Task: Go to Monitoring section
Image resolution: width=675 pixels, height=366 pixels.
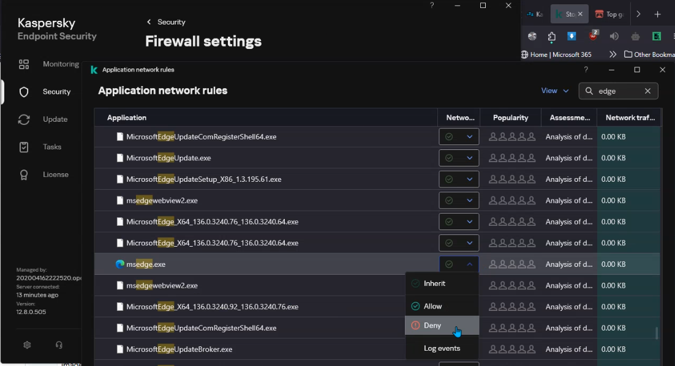Action: coord(61,64)
